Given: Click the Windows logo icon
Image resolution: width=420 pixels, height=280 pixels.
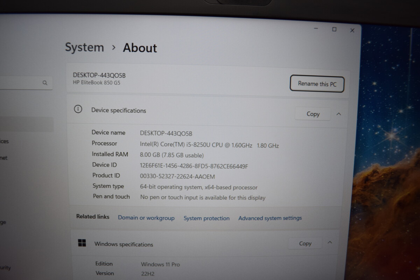Looking at the screenshot, I should click(x=82, y=243).
